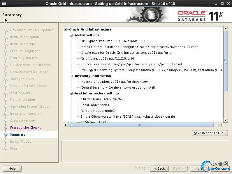Image resolution: width=232 pixels, height=174 pixels.
Task: Select the Network Interface Usage step
Action: (29, 72)
